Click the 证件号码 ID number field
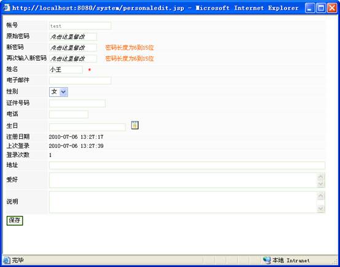 tap(77, 103)
